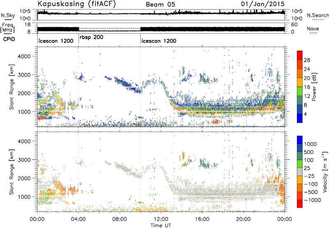The width and height of the screenshot is (329, 228).
Task: Click the grey band of the Velocity colorbar
Action: (300, 172)
